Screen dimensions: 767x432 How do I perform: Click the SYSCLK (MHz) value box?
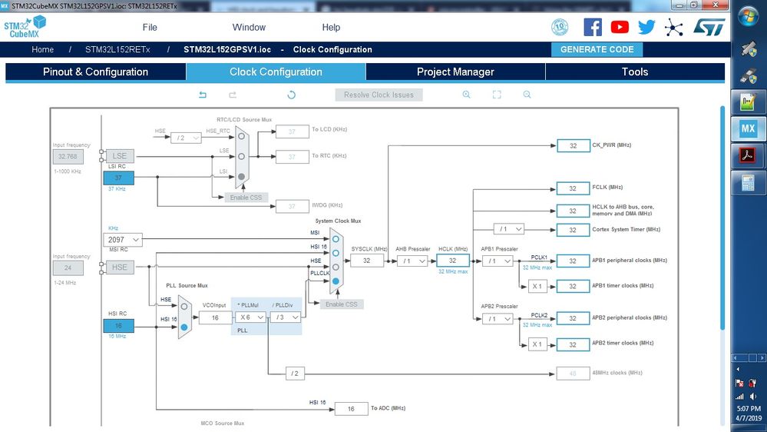click(367, 261)
